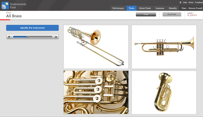Click the Instruments First title text
Image resolution: width=203 pixels, height=117 pixels.
pos(18,6)
